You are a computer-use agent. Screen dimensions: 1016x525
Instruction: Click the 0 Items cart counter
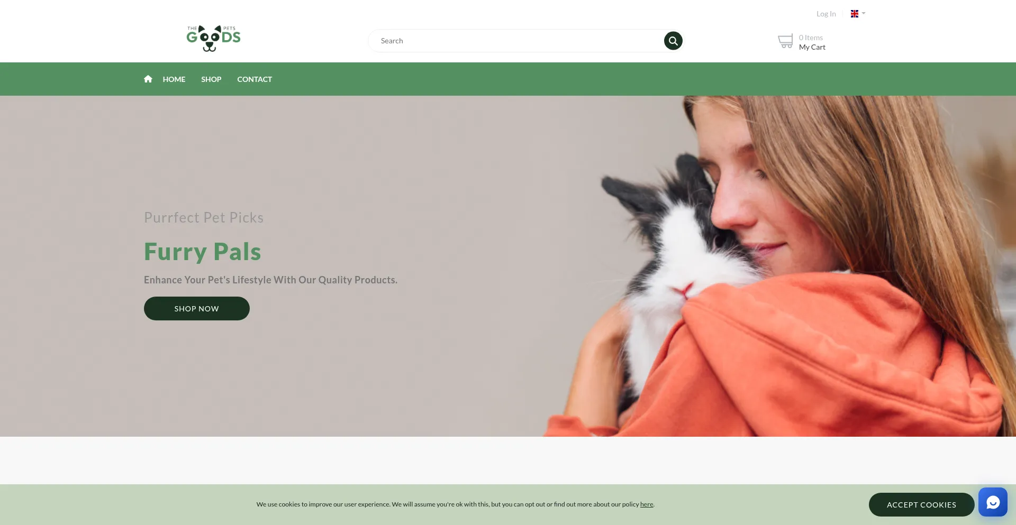(811, 38)
